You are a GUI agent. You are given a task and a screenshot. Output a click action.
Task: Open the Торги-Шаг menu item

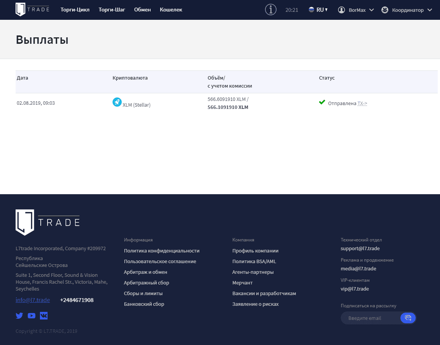(x=112, y=10)
